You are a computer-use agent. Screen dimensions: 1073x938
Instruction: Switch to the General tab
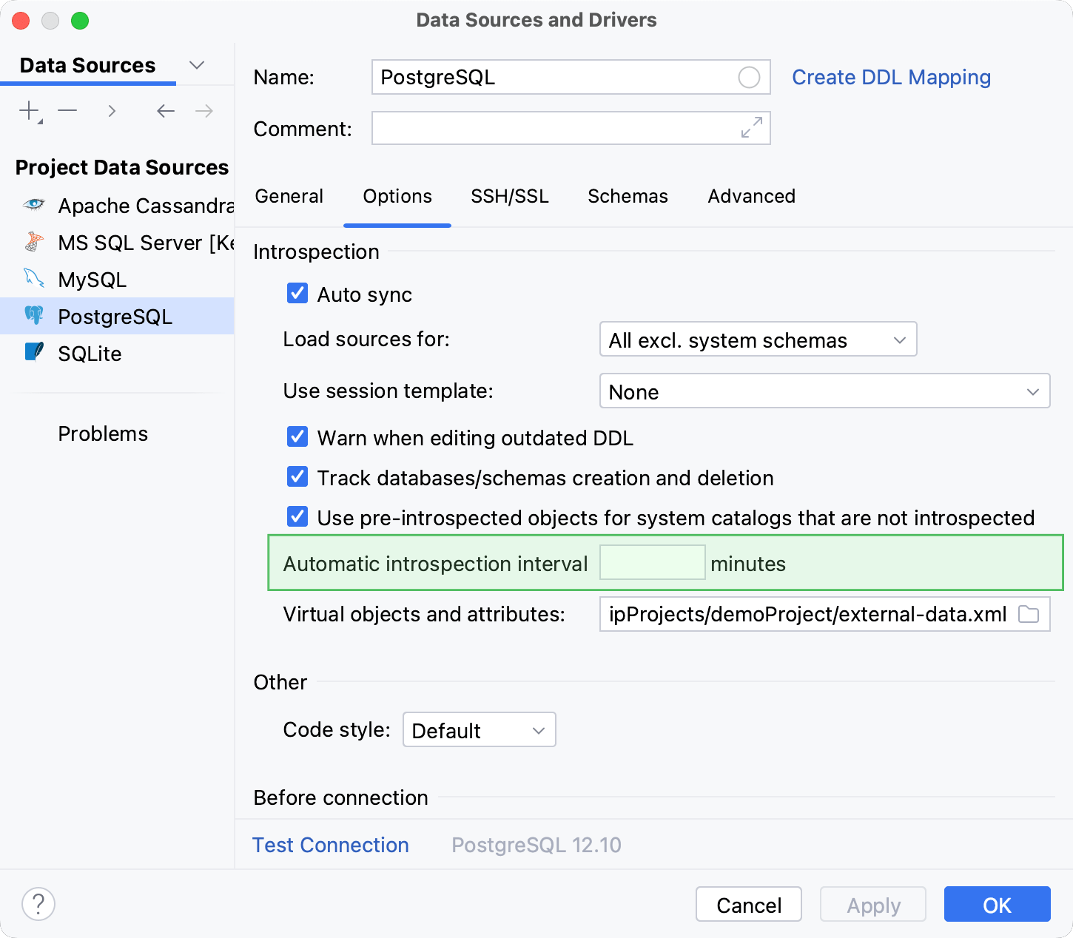click(x=289, y=196)
